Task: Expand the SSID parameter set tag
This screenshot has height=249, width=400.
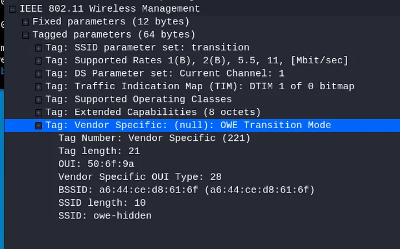Action: [x=38, y=48]
